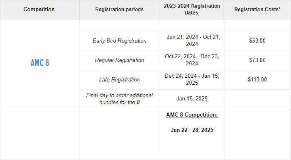
Task: Select the Late Registration cell
Action: pyautogui.click(x=119, y=79)
